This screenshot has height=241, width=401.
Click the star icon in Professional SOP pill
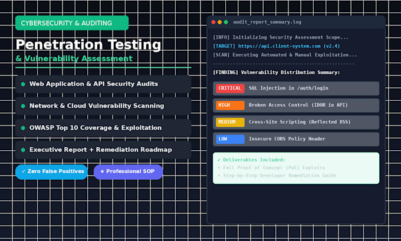[x=102, y=171]
